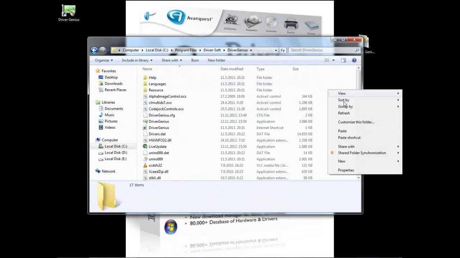This screenshot has width=460, height=258.
Task: Select the Languages folder icon
Action: pos(145,84)
